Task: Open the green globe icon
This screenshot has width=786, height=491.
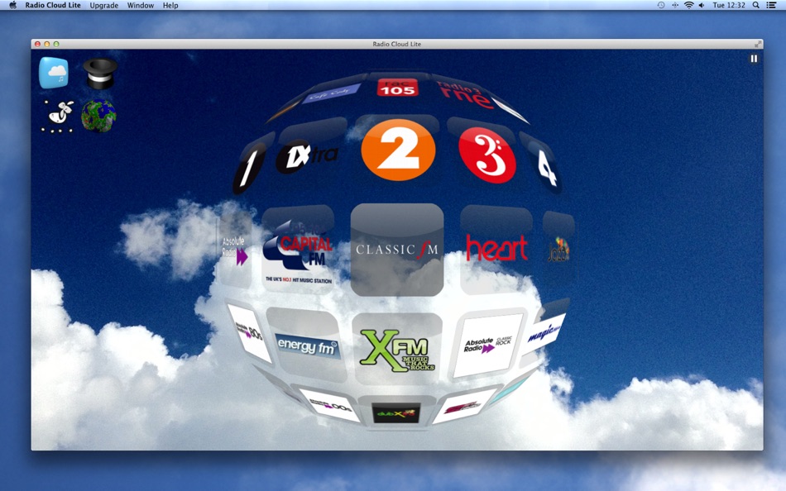Action: click(98, 116)
